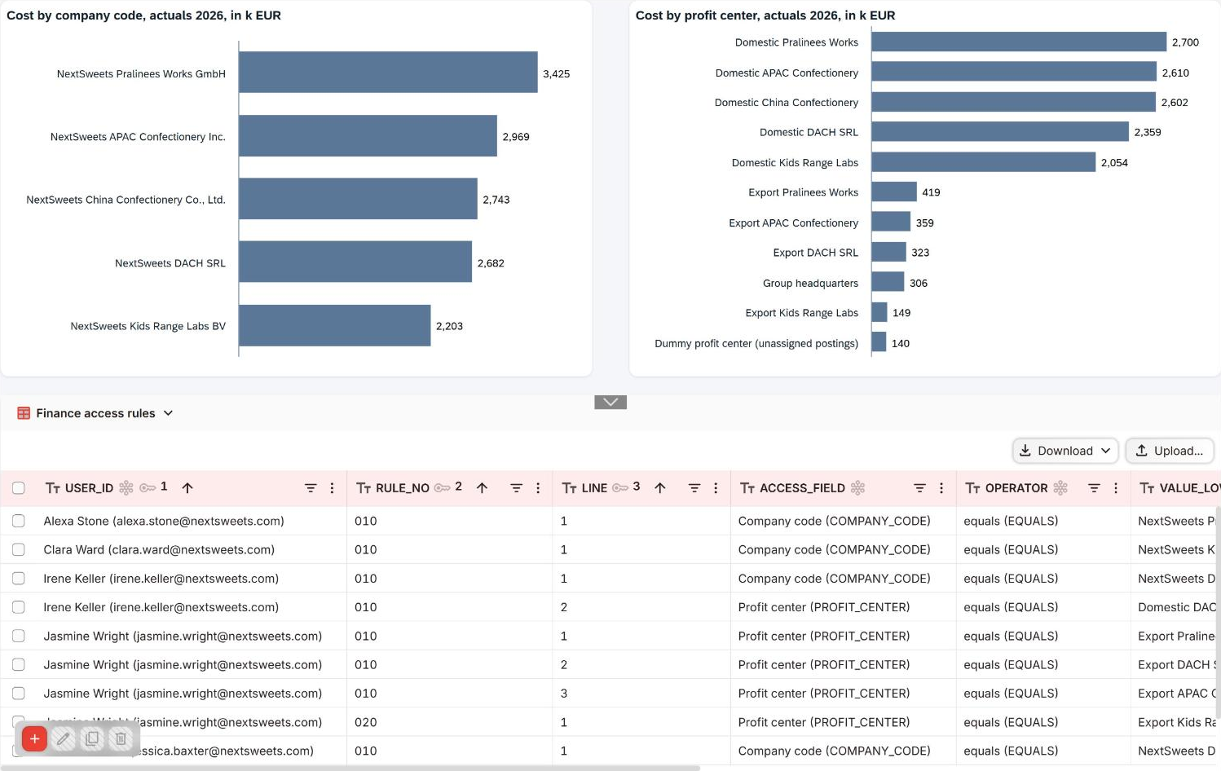This screenshot has height=771, width=1221.
Task: Check Jasmine Wright's rule 010 line 3 checkbox
Action: [19, 694]
